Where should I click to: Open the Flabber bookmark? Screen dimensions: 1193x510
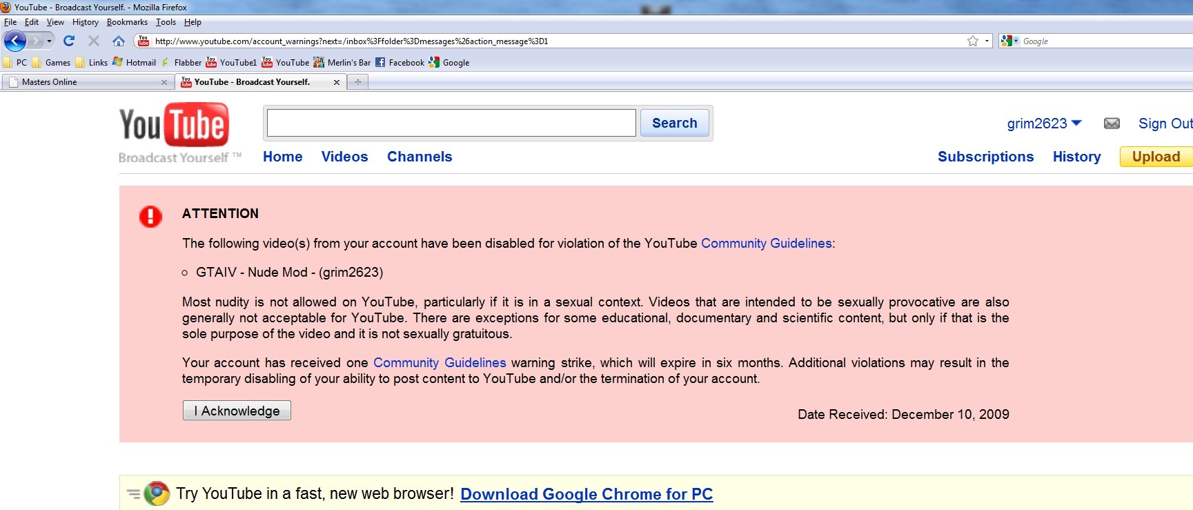click(x=181, y=62)
